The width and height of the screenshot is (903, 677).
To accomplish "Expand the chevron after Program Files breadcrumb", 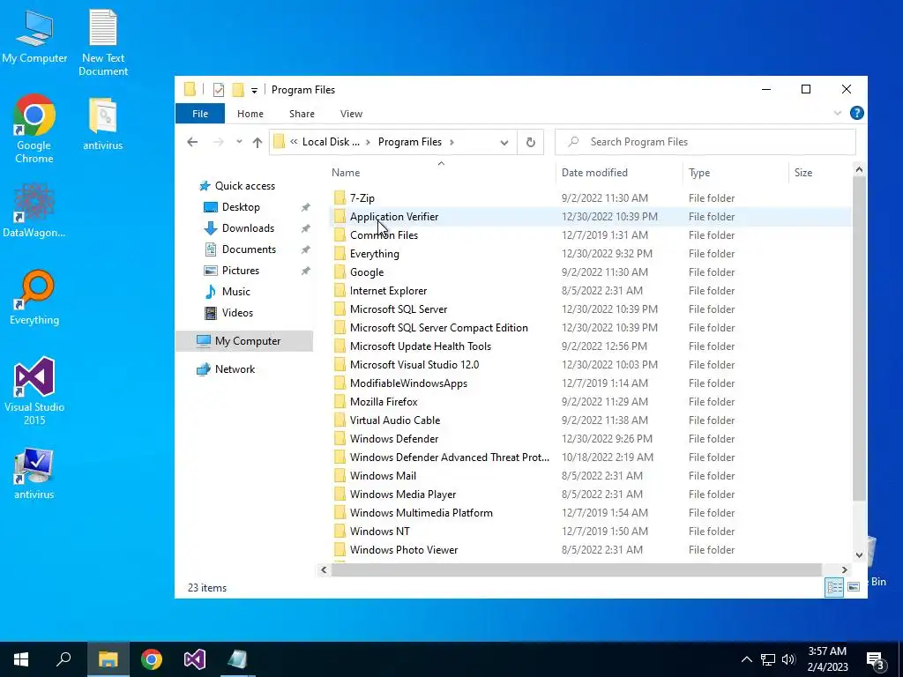I will click(452, 142).
